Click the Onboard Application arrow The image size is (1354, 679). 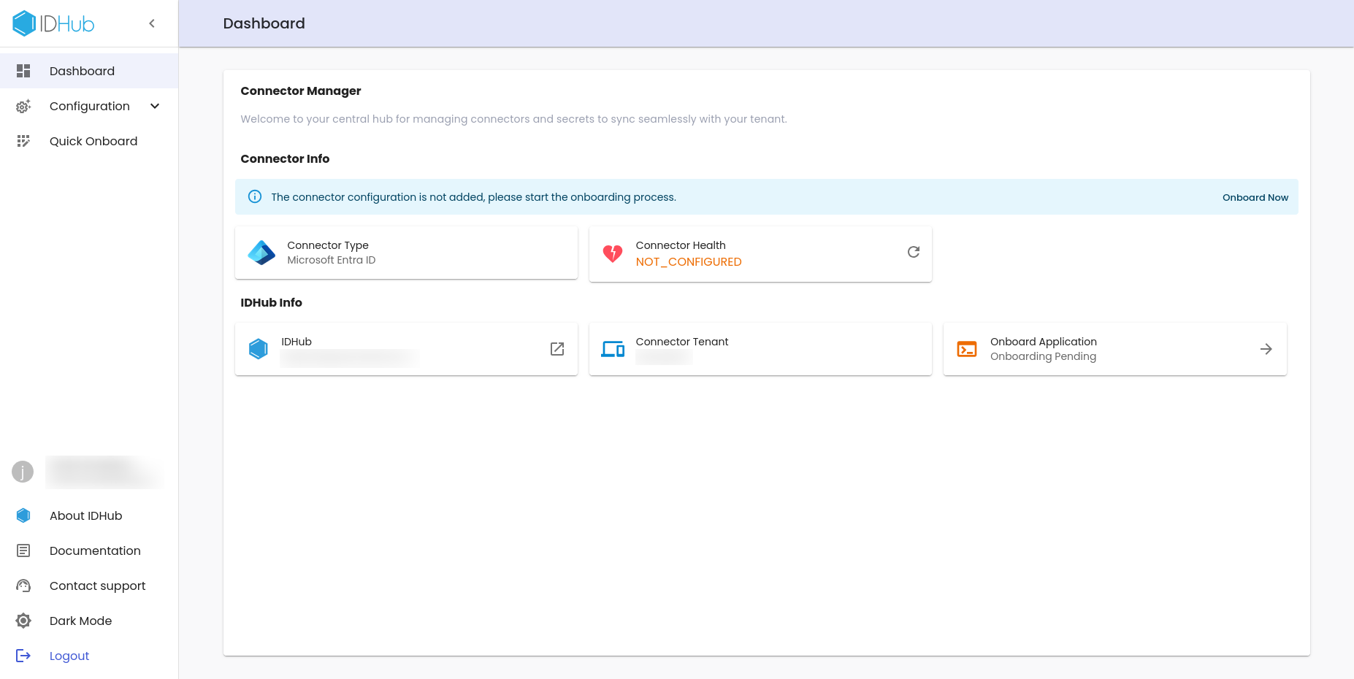coord(1266,349)
